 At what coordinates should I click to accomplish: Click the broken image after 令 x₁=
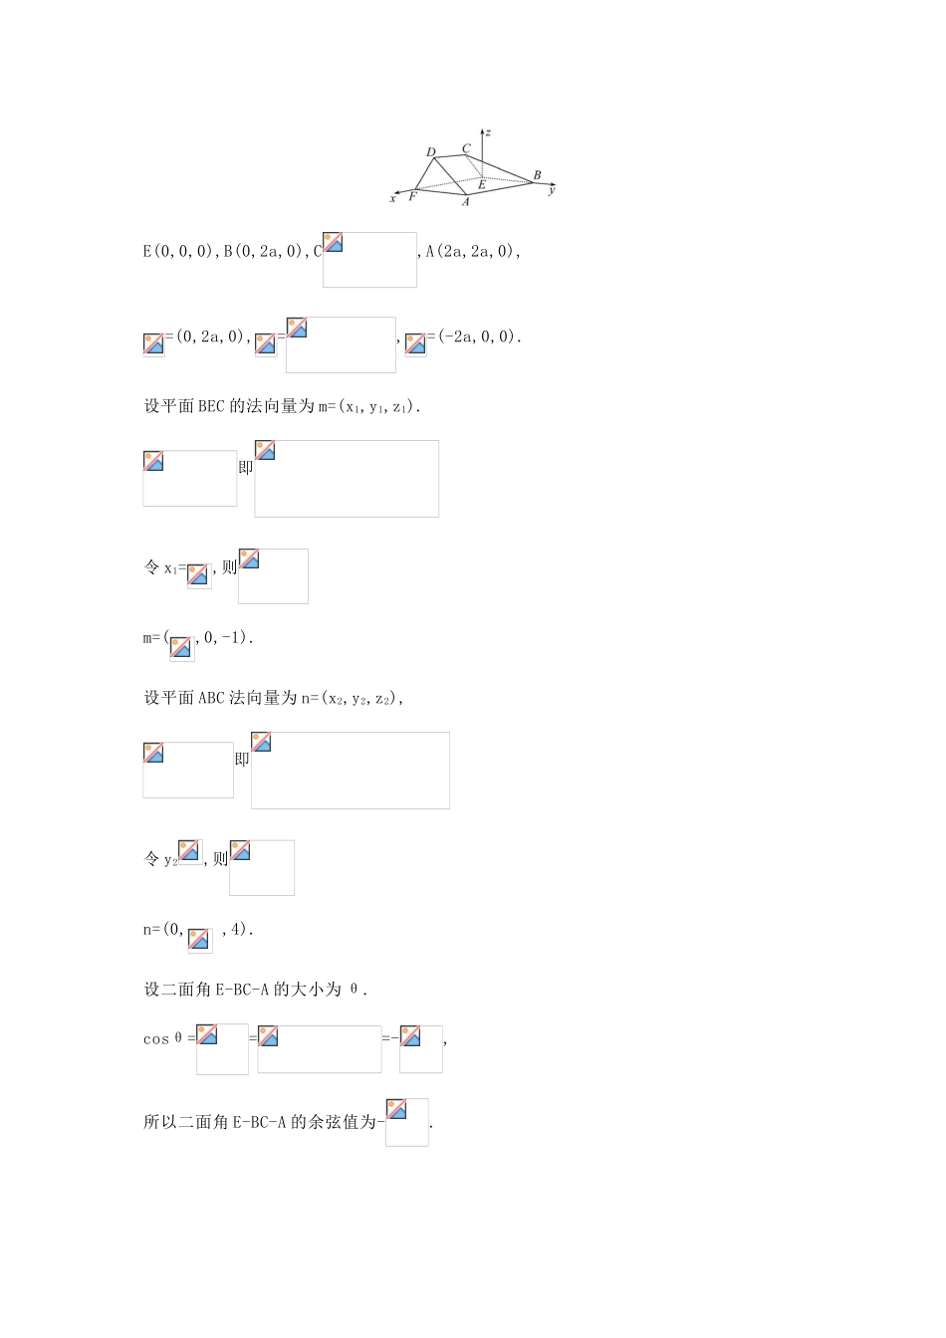click(x=199, y=575)
